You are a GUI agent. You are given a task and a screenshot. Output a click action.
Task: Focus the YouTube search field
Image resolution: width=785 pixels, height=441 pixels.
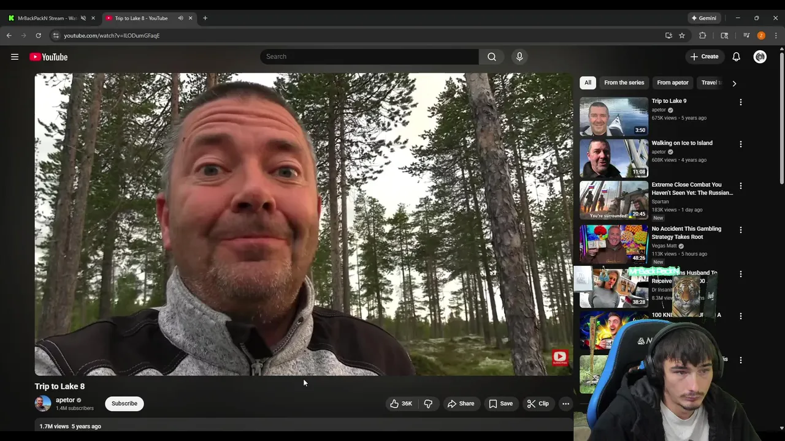[x=370, y=56]
